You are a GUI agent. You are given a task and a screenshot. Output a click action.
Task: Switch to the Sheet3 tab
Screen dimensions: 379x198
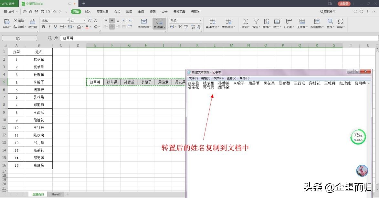(x=56, y=194)
